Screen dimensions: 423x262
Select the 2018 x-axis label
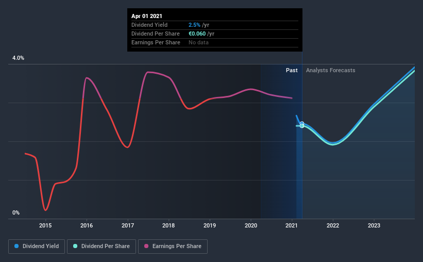tap(168, 225)
